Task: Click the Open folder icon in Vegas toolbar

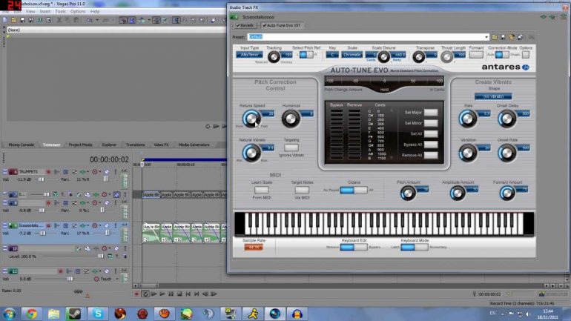Action: click(14, 20)
